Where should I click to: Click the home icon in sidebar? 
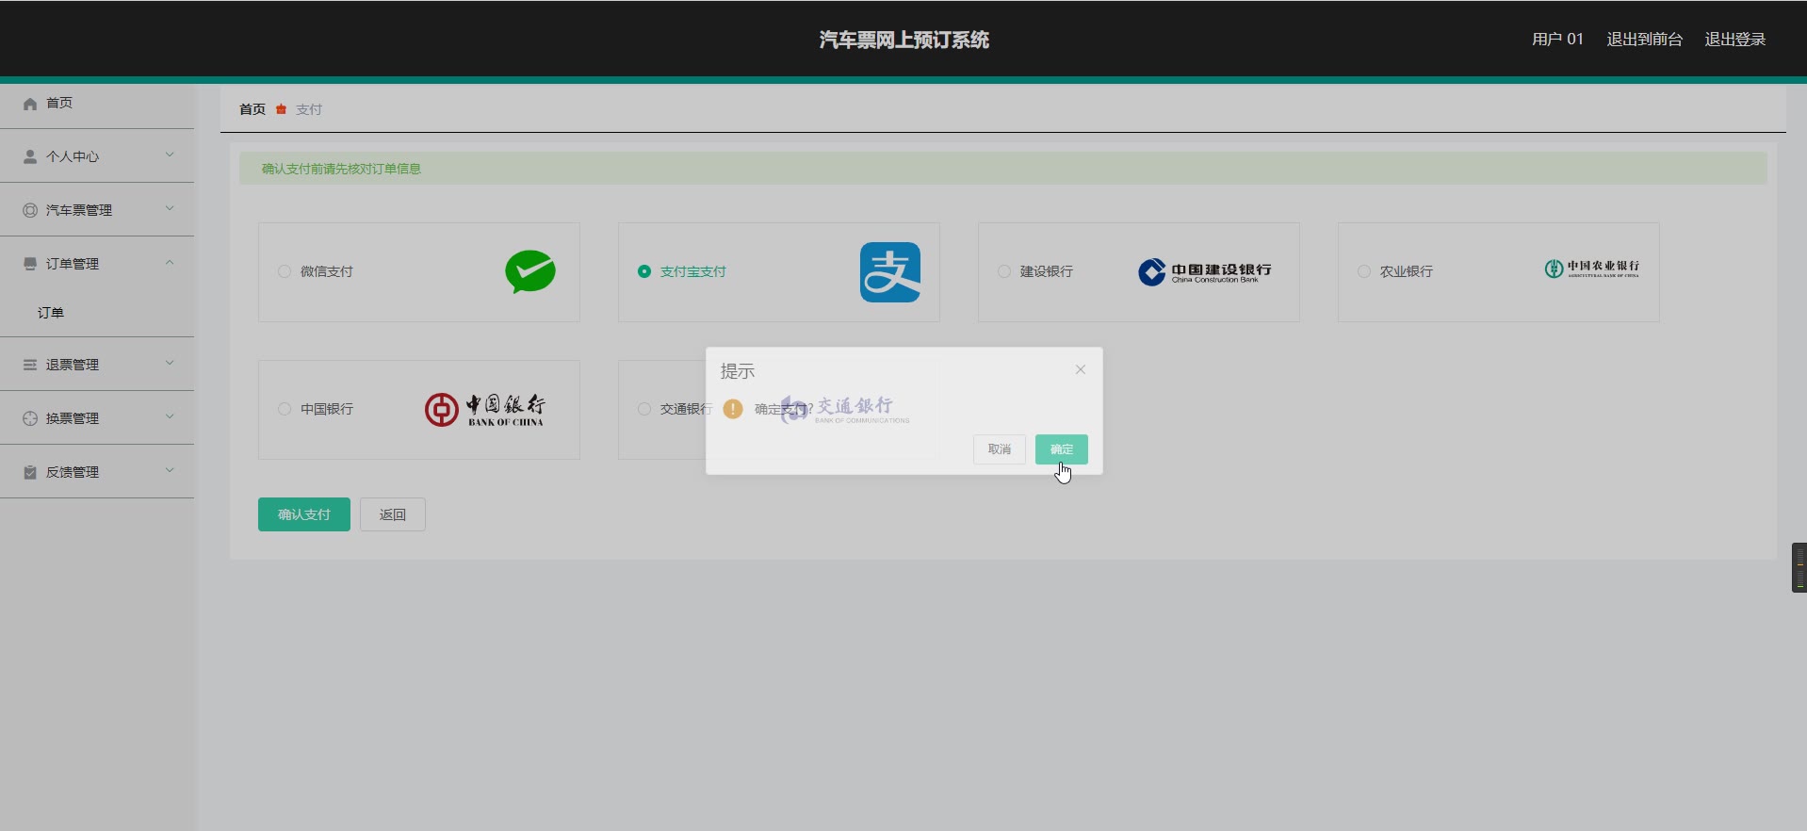(30, 104)
